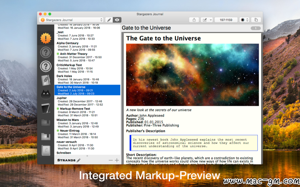Select the 'Alpha Centaury' entry

pyautogui.click(x=87, y=46)
